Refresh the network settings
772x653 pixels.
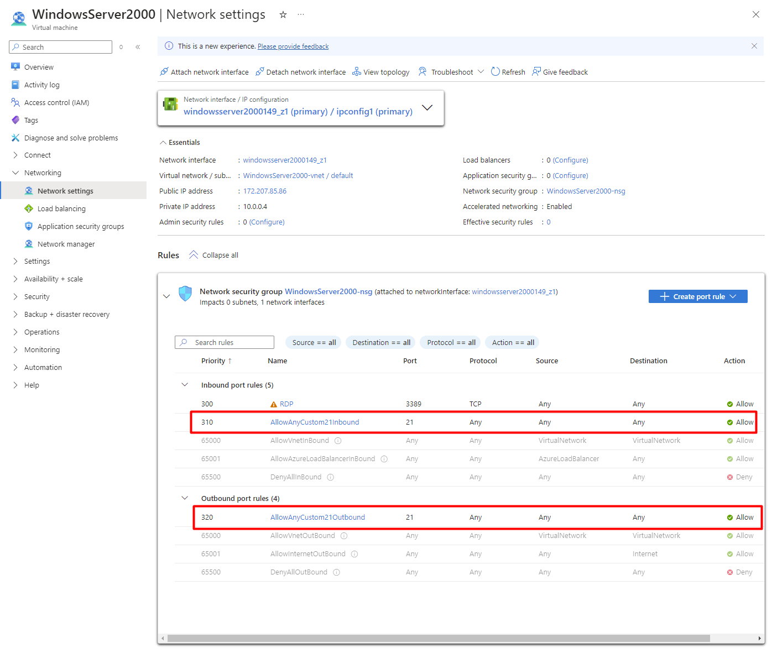pos(508,72)
